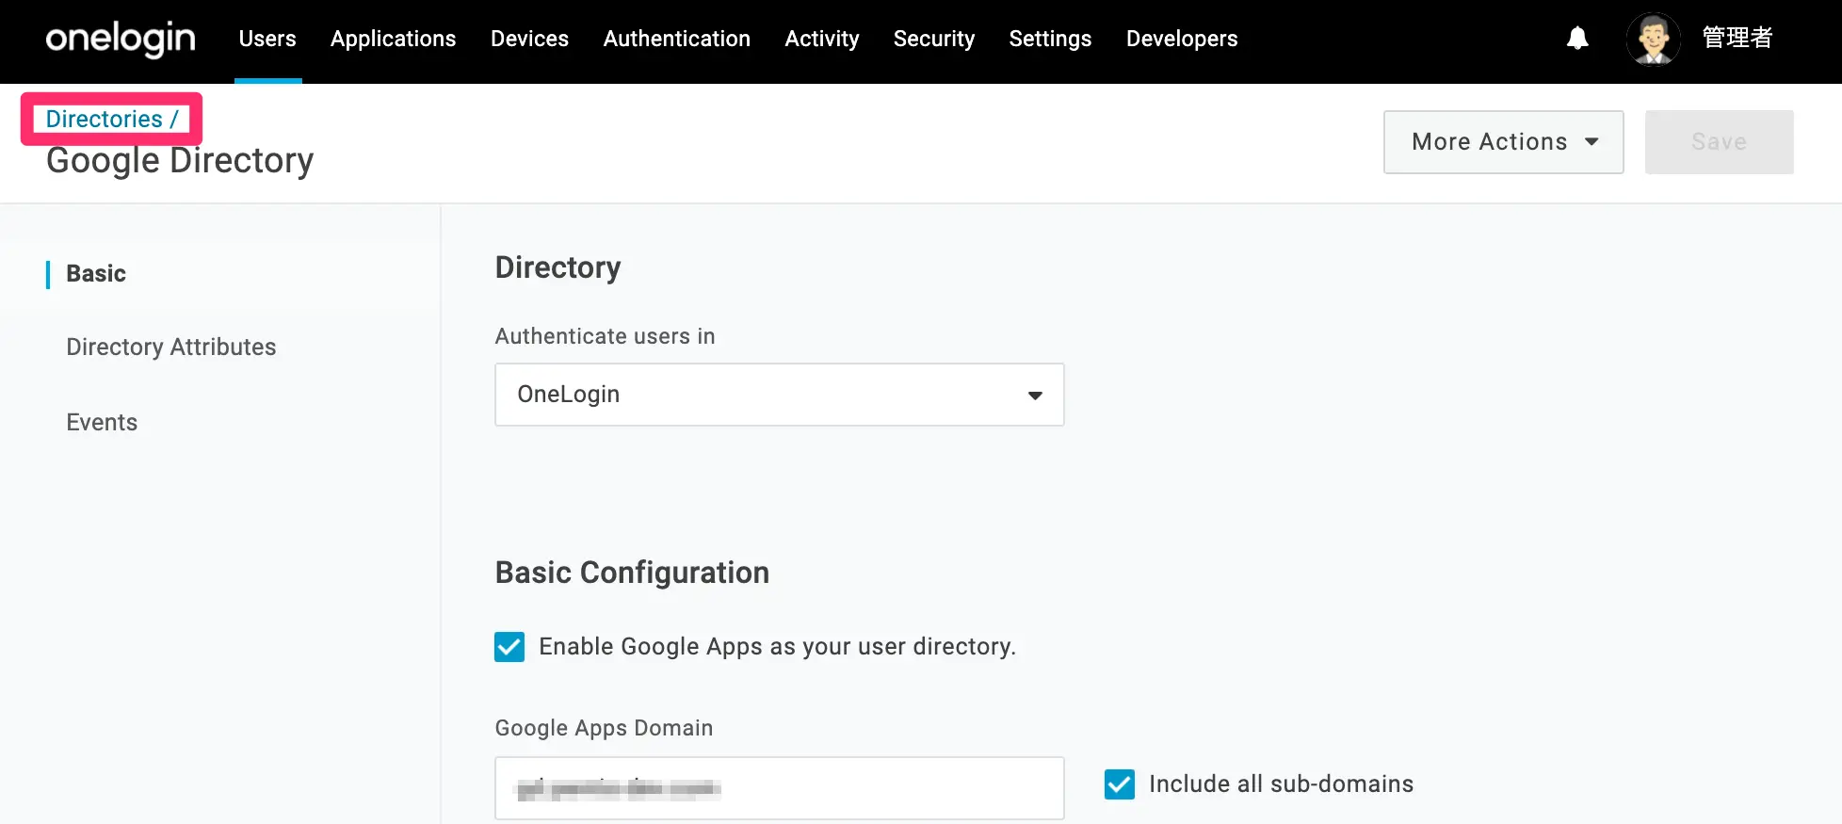Viewport: 1842px width, 824px height.
Task: Open the Authentication menu
Action: [x=676, y=39]
